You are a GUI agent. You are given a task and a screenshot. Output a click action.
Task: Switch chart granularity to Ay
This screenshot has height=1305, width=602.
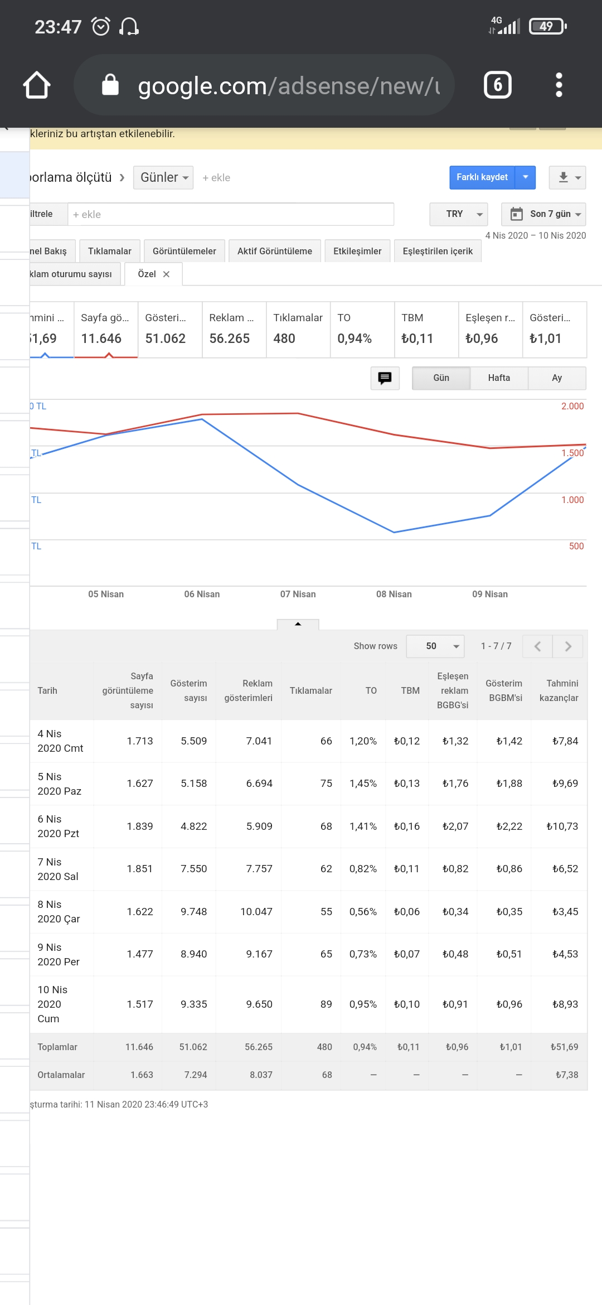557,378
